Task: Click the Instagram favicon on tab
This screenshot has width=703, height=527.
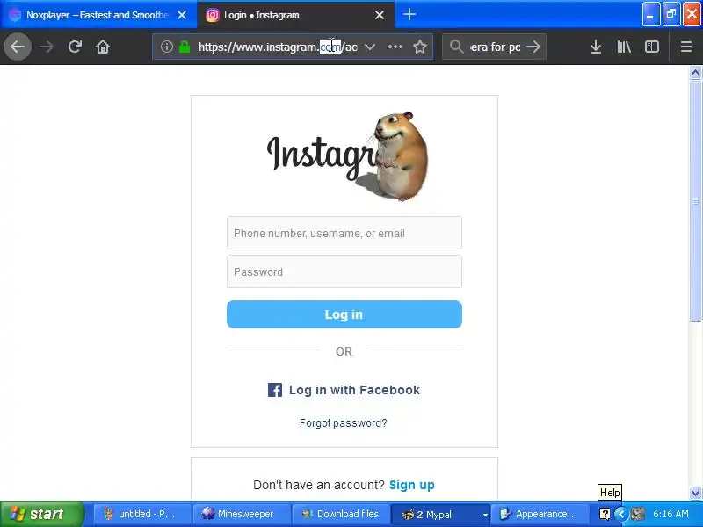Action: (x=212, y=15)
